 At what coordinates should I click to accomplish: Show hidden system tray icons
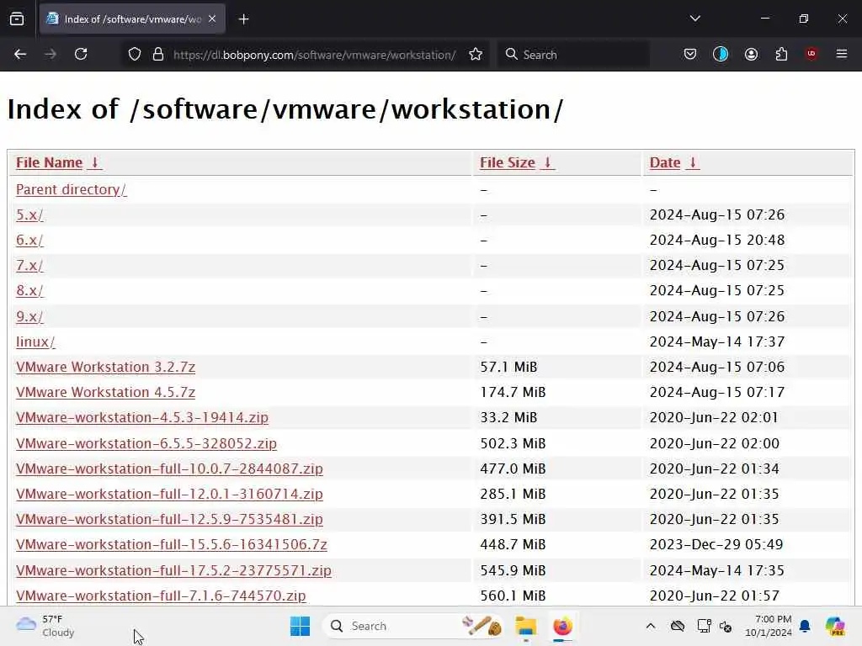651,626
